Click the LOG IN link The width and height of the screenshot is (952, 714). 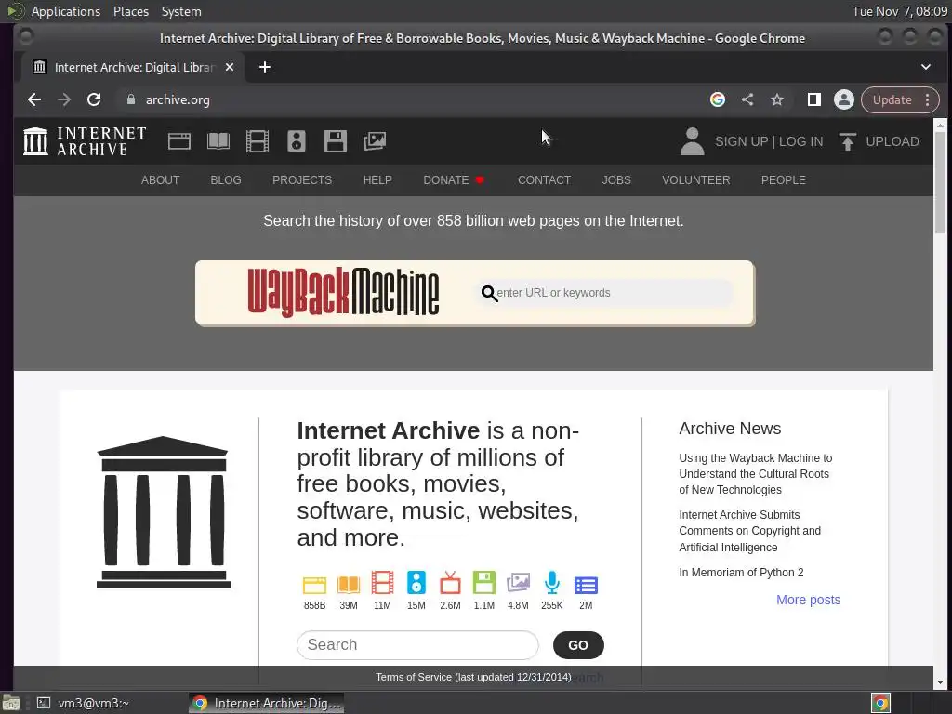(x=800, y=141)
